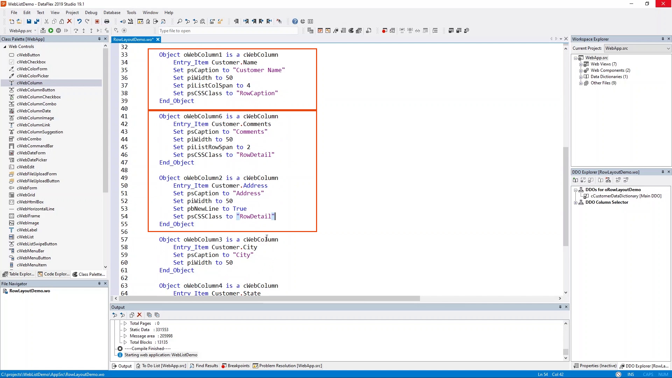Click the Find magnifier icon in toolbar
Image resolution: width=672 pixels, height=378 pixels.
(180, 21)
